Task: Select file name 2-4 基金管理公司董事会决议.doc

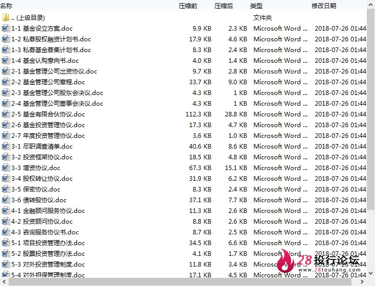Action: click(x=57, y=104)
